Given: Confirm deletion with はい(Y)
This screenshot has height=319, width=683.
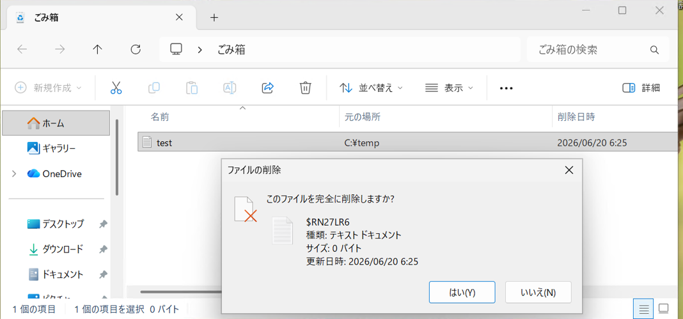Looking at the screenshot, I should (462, 292).
